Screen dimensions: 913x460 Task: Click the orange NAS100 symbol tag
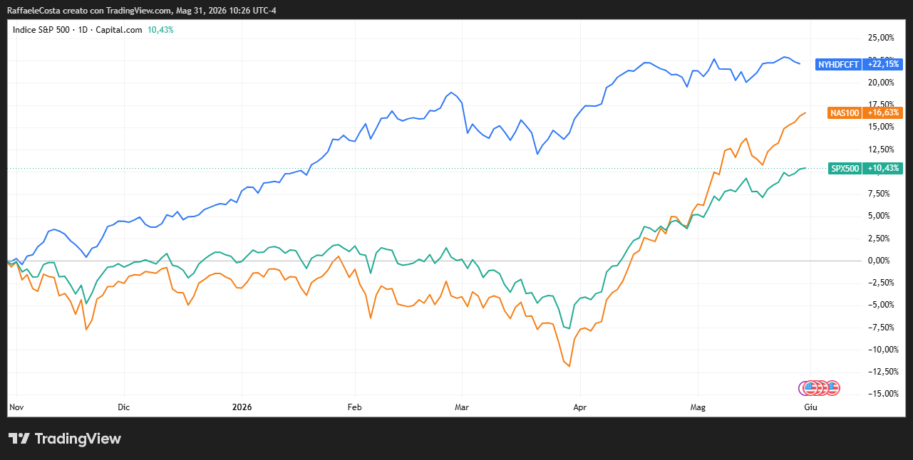tap(845, 113)
